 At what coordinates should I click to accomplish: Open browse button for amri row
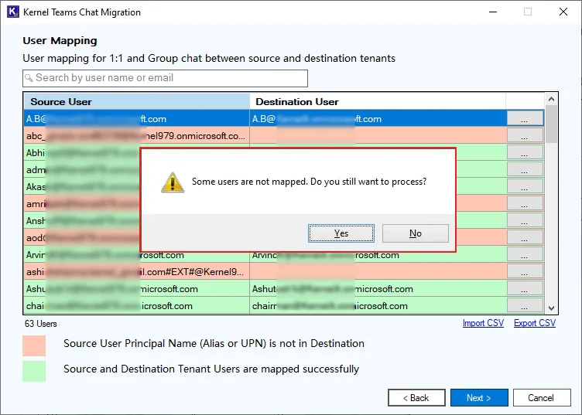pyautogui.click(x=525, y=203)
